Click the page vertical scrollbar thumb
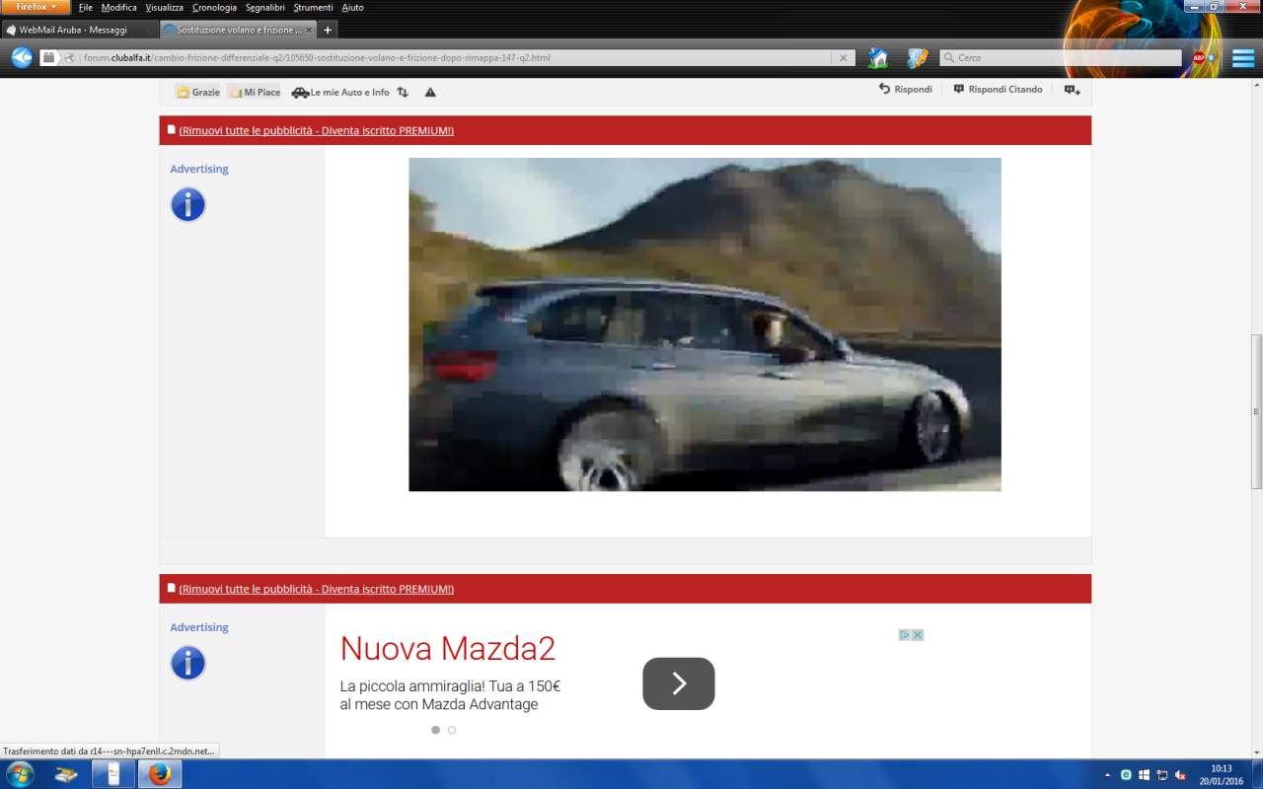Viewport: 1263px width, 789px height. [x=1256, y=411]
